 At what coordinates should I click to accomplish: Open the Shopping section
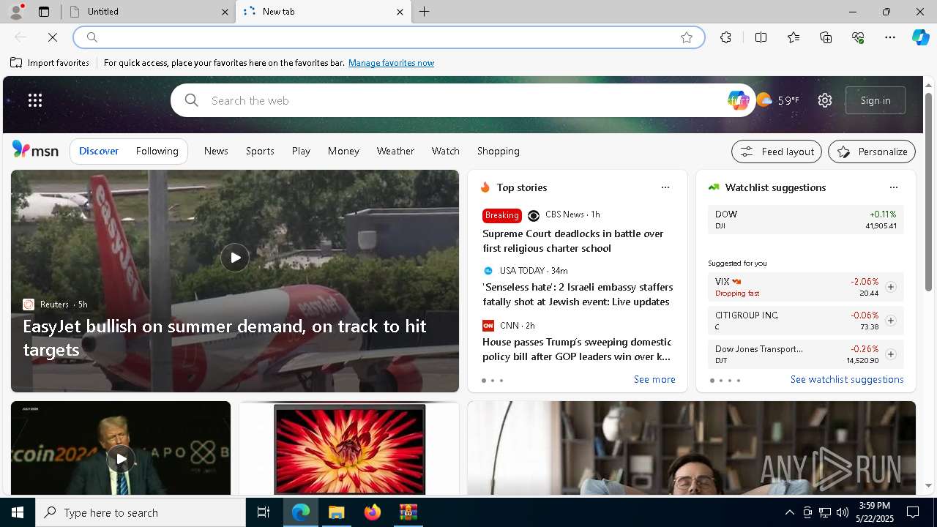[x=498, y=151]
